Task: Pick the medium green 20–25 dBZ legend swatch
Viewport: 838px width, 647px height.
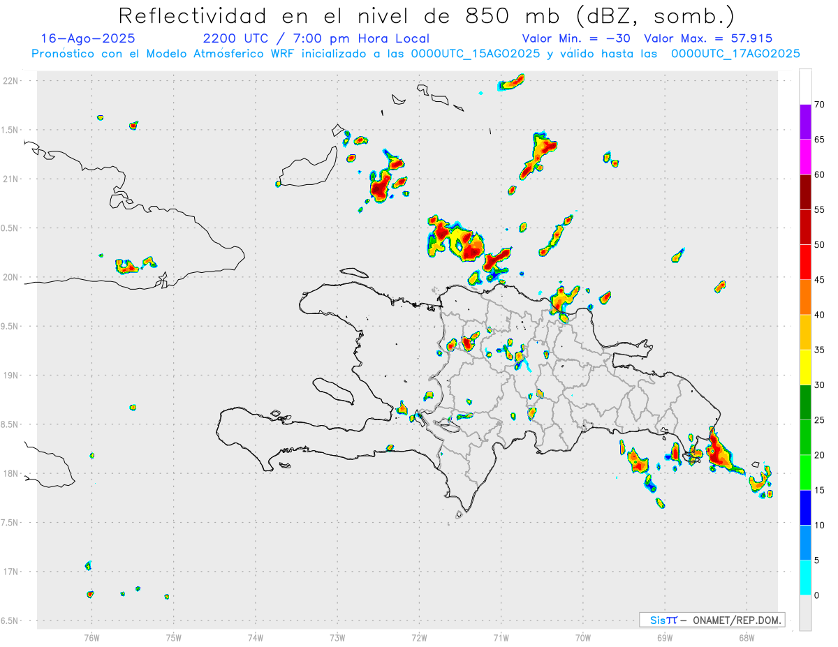Action: pos(805,438)
